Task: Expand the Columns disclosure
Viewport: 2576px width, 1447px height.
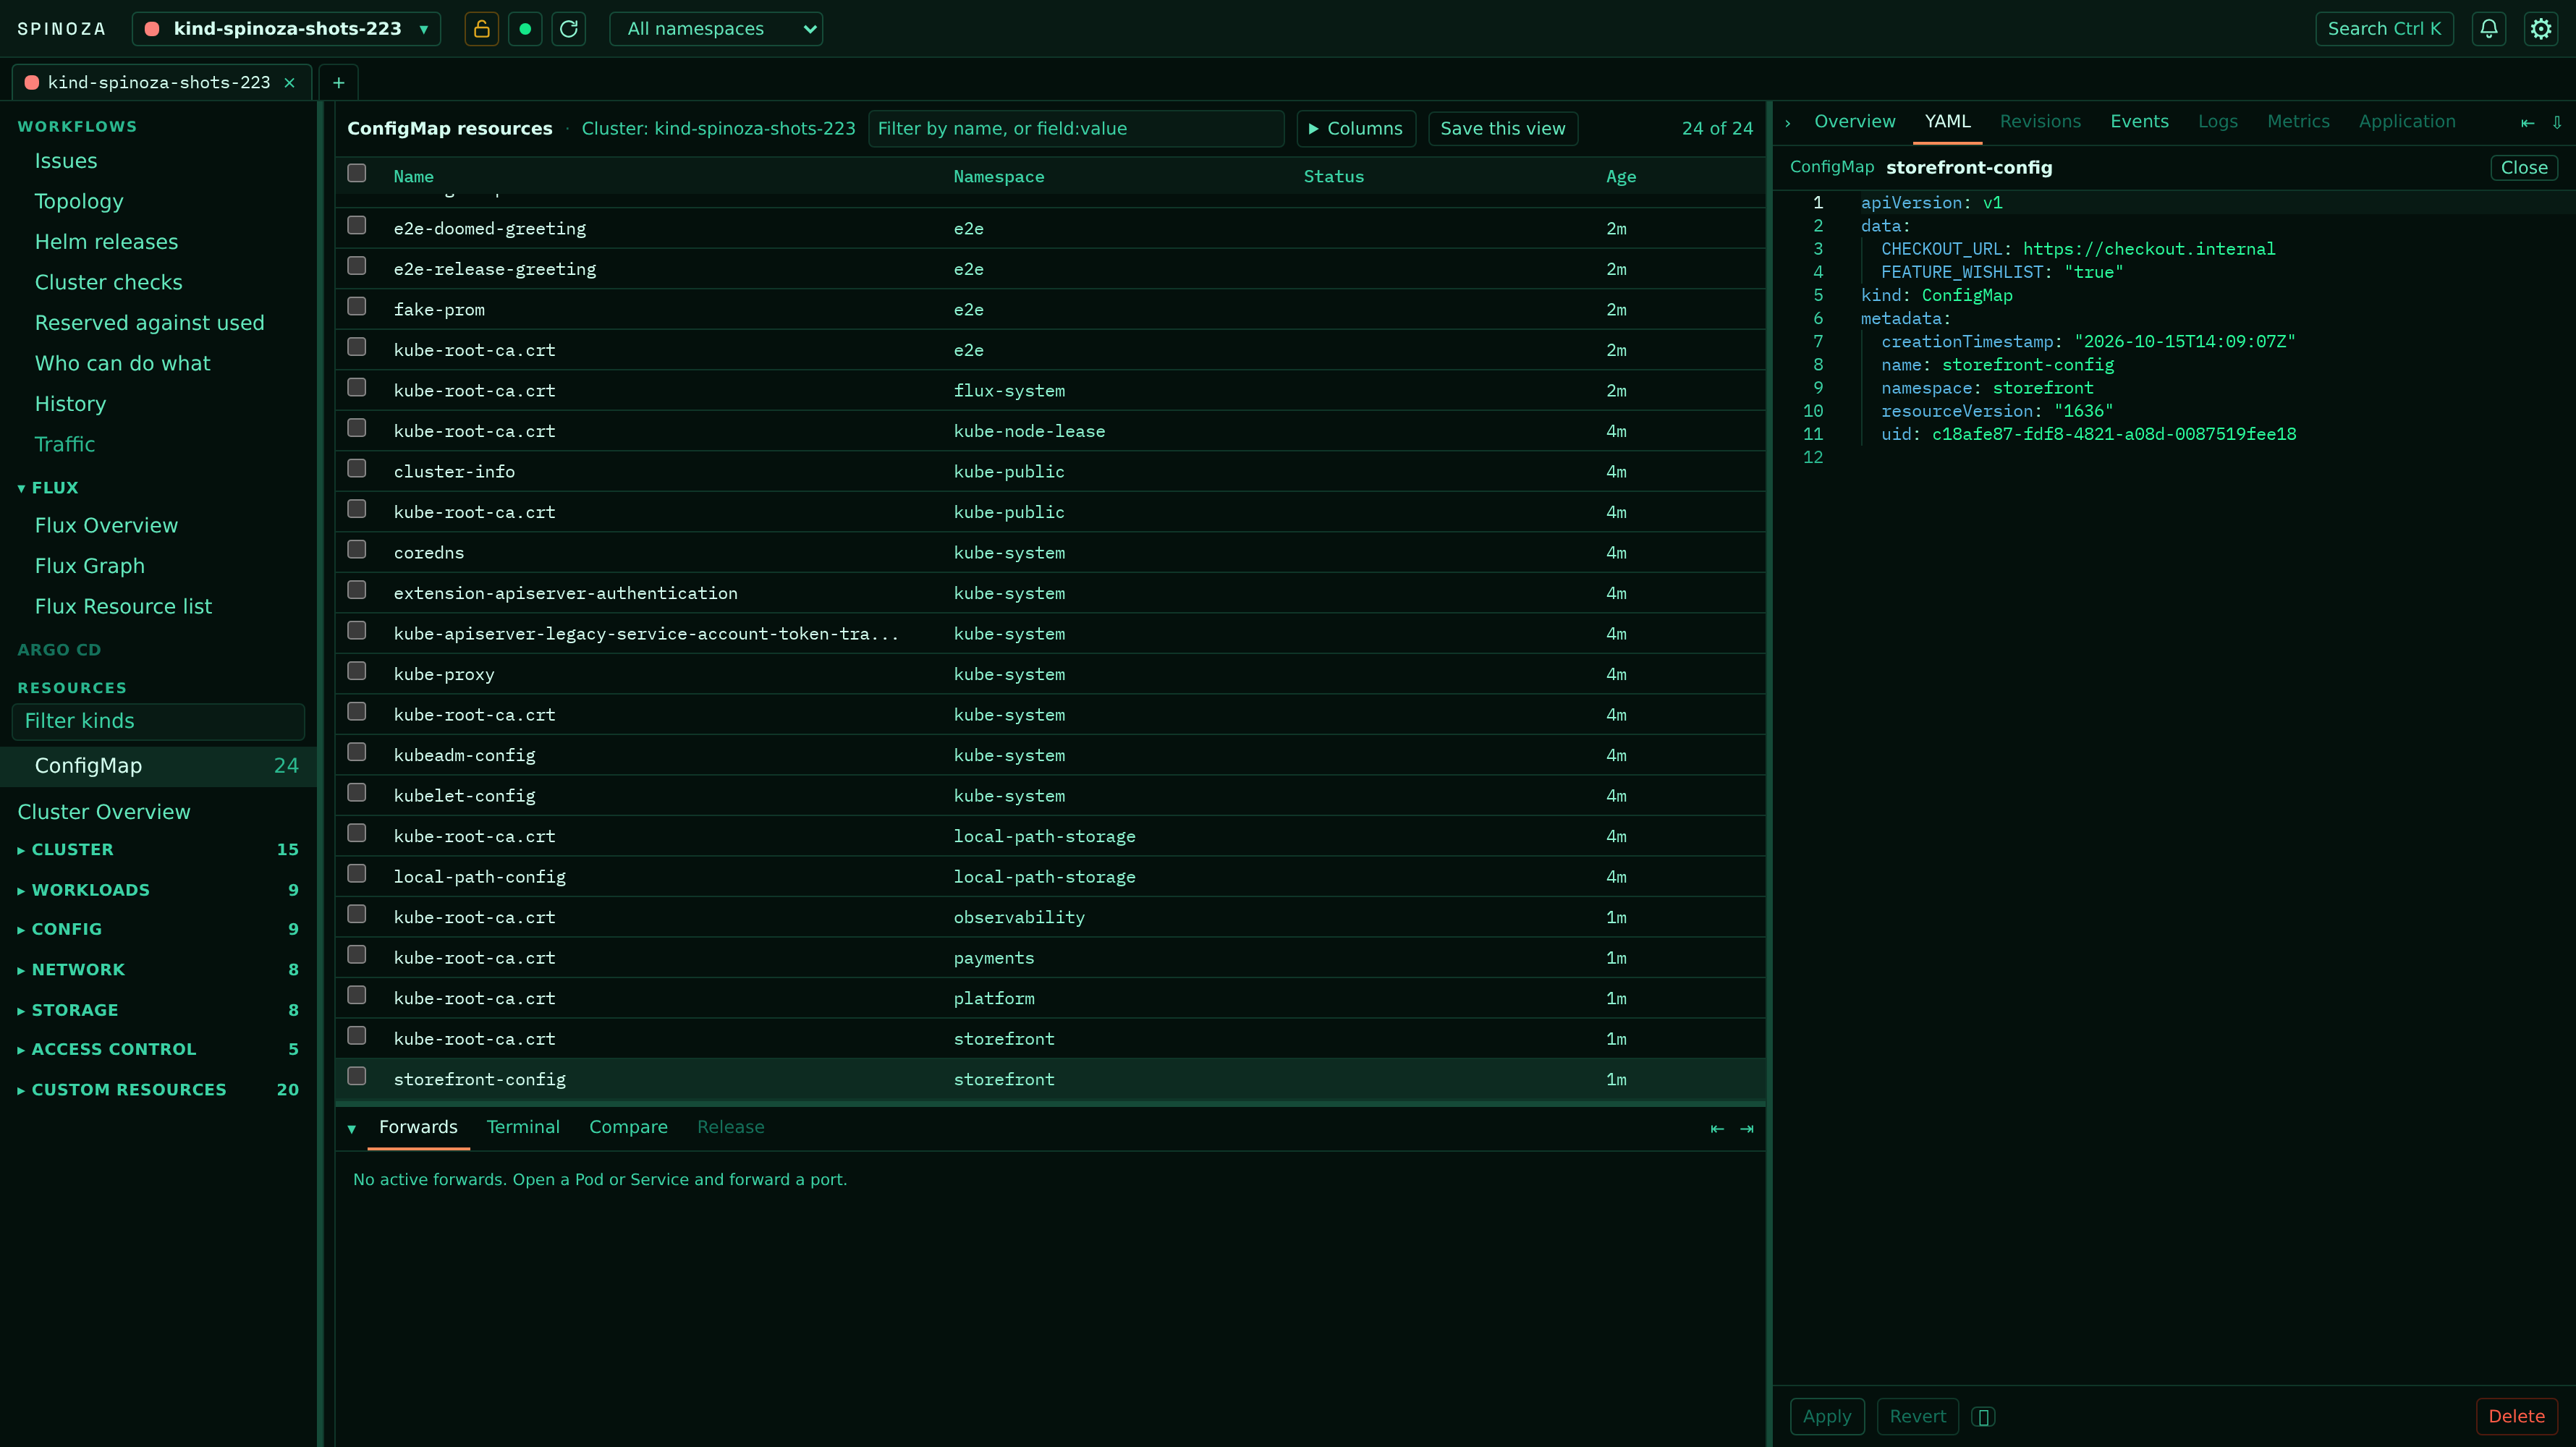Action: (1356, 129)
